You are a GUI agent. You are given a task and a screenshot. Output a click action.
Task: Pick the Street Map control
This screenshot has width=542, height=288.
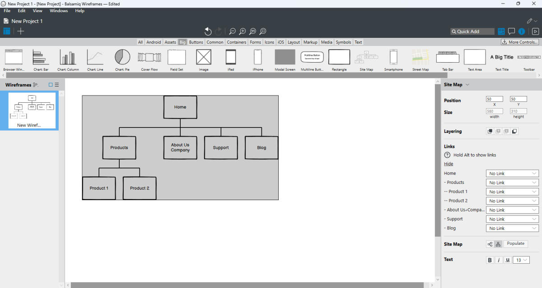[x=421, y=60]
